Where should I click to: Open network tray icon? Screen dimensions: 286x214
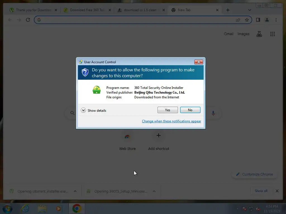pyautogui.click(x=251, y=209)
